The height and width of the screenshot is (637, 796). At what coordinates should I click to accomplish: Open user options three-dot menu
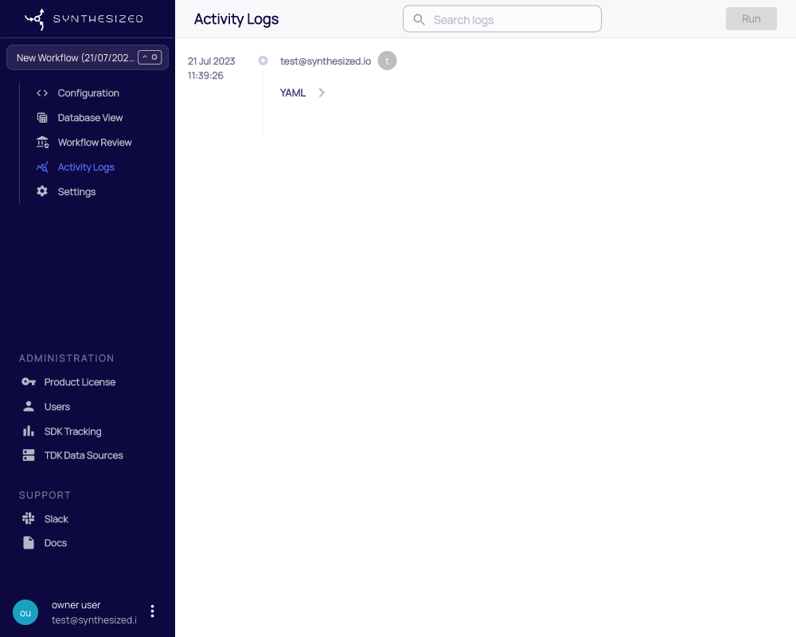[152, 612]
